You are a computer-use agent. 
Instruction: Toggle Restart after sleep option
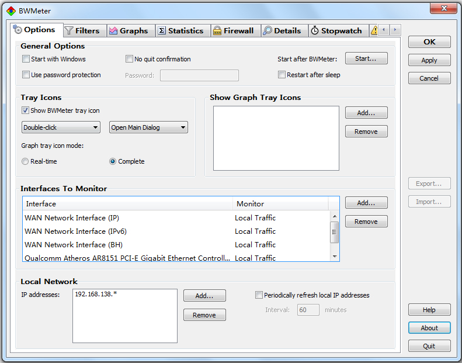click(x=282, y=75)
